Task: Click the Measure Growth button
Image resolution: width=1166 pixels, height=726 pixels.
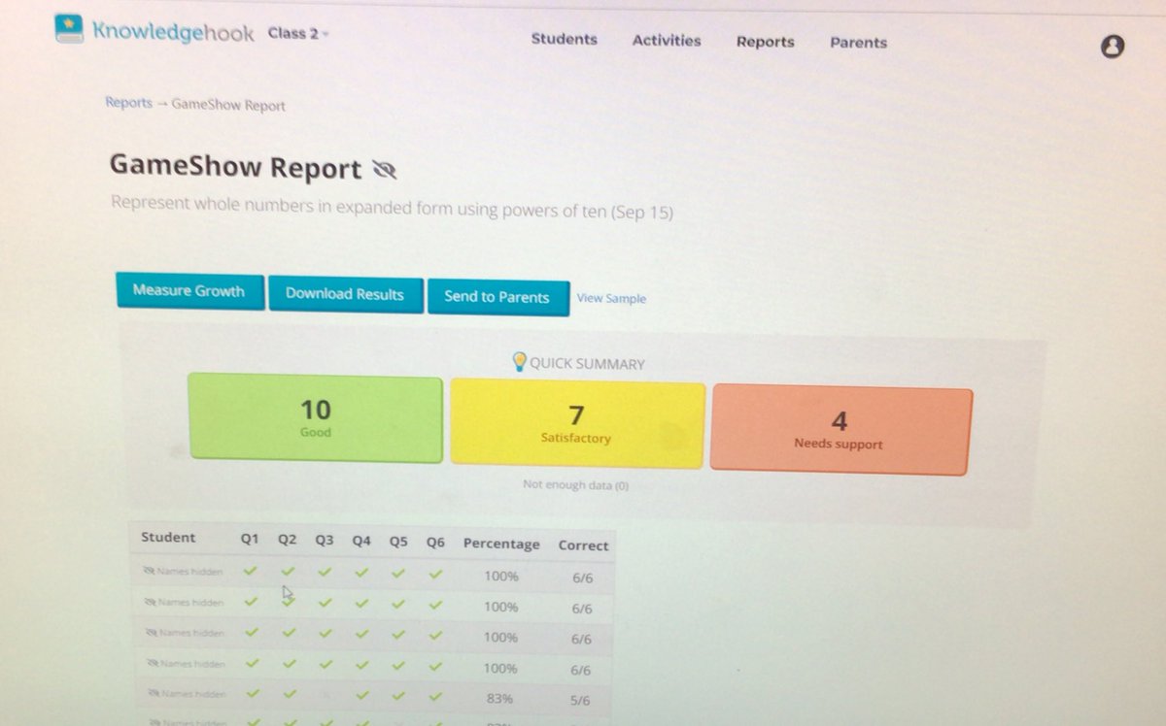Action: [189, 290]
